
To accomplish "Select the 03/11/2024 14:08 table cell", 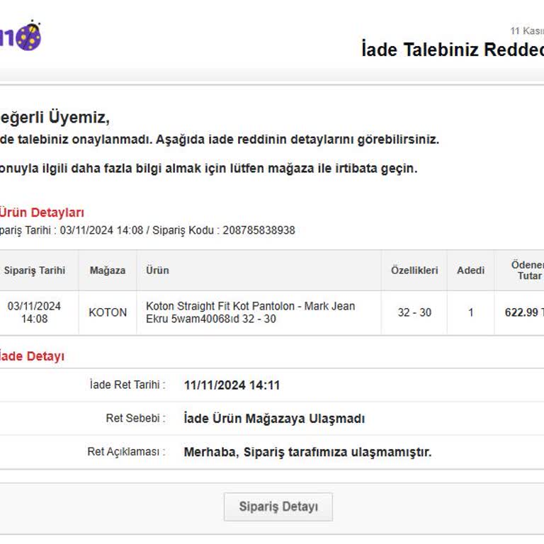I will tap(34, 312).
